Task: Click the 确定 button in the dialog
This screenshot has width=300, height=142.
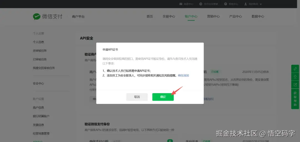Action: 163,97
